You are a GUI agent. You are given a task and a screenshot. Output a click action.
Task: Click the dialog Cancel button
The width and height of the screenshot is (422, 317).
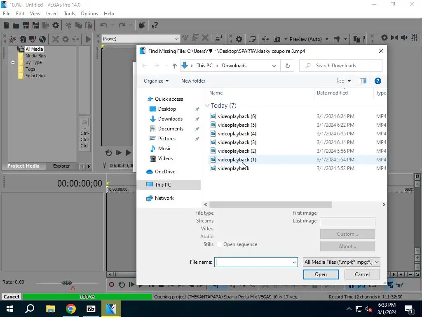pyautogui.click(x=362, y=274)
